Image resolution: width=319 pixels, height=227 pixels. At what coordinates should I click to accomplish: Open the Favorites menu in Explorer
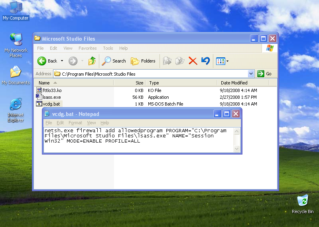87,48
